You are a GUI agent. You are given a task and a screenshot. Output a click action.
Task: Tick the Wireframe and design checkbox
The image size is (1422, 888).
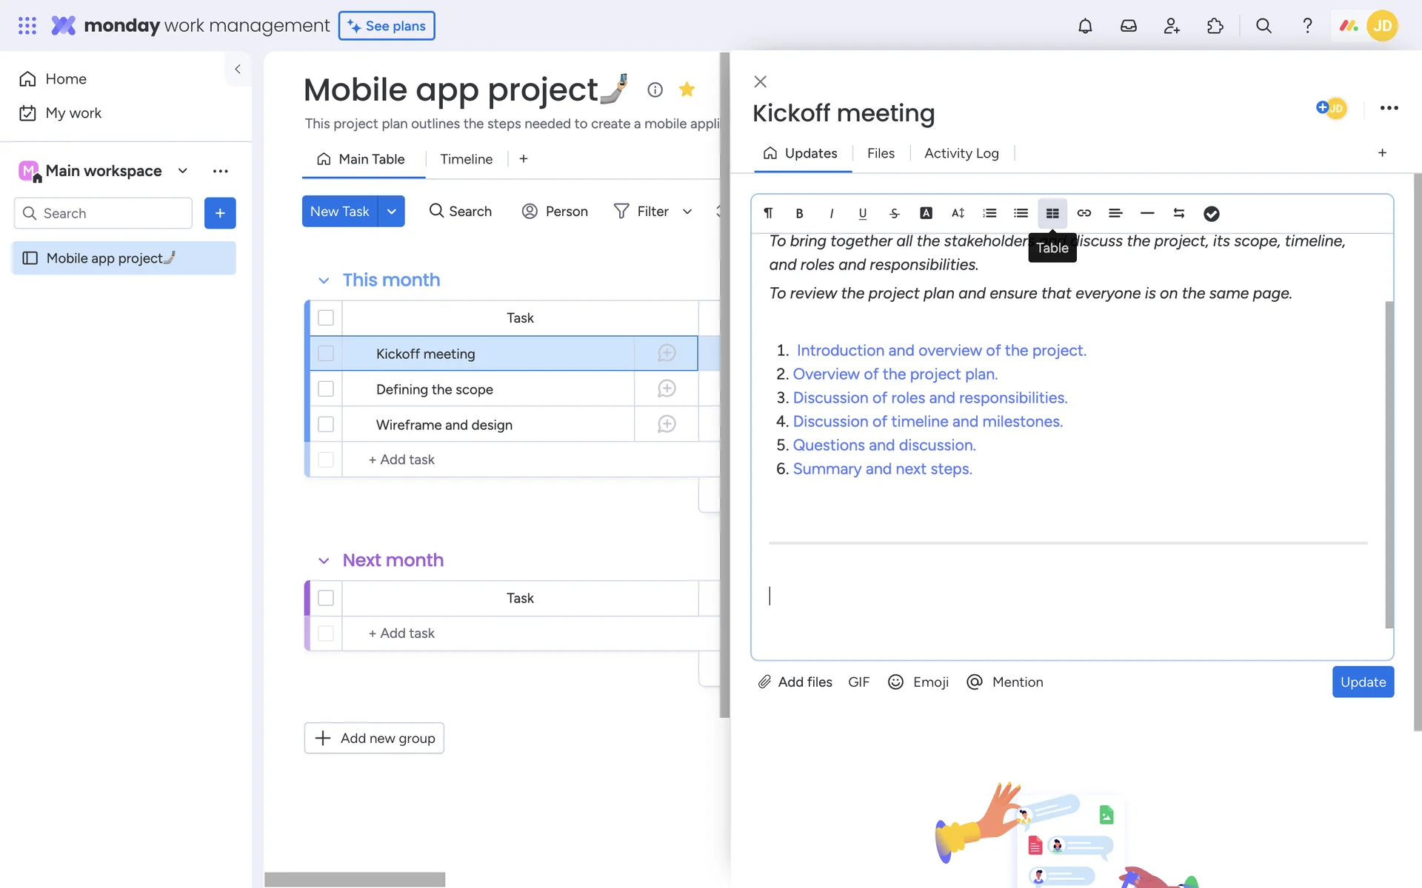click(326, 425)
